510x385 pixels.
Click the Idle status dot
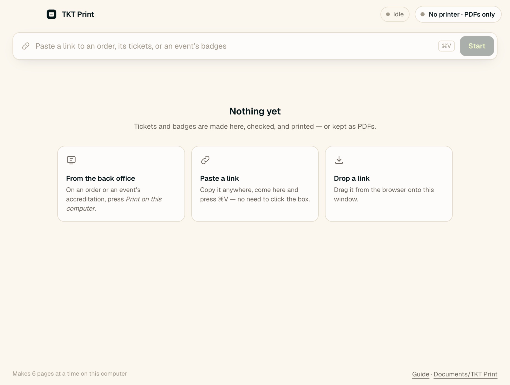click(x=388, y=14)
